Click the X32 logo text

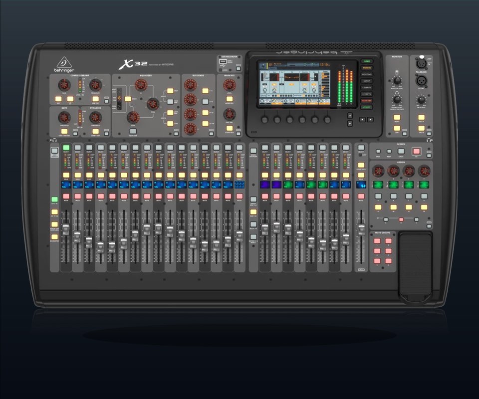click(x=134, y=64)
